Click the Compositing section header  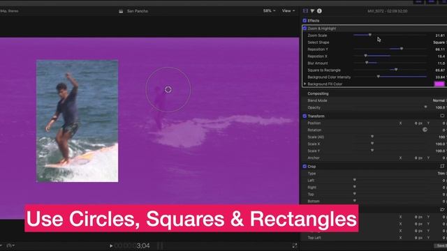coord(318,93)
